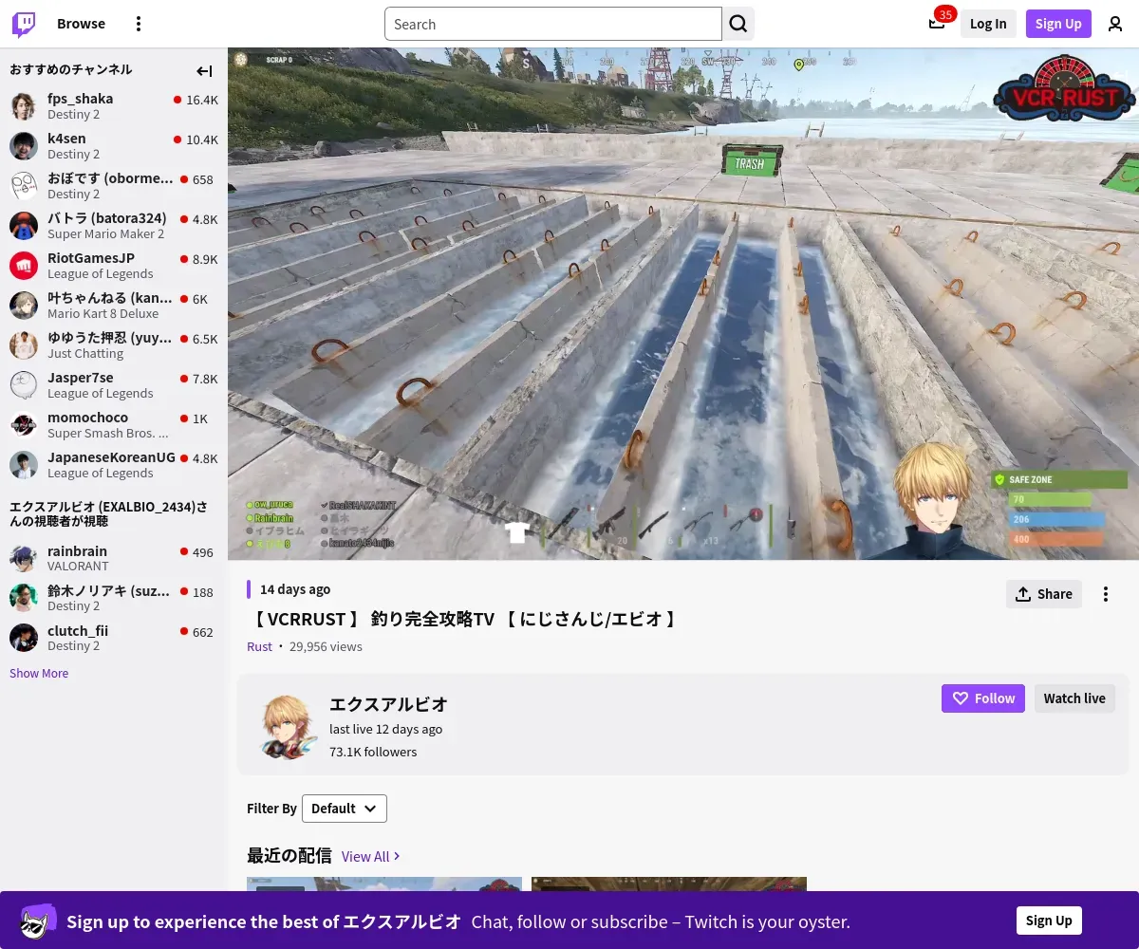Click the video player area

tap(683, 304)
